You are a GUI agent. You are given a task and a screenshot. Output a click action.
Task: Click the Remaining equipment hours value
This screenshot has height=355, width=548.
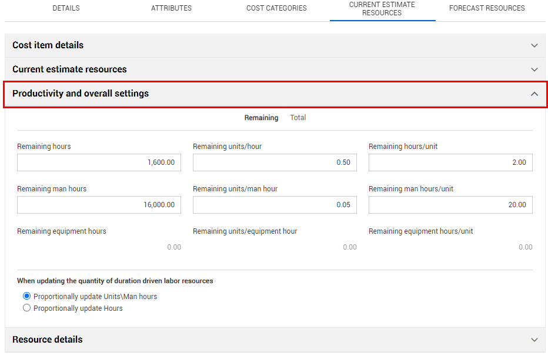(173, 247)
